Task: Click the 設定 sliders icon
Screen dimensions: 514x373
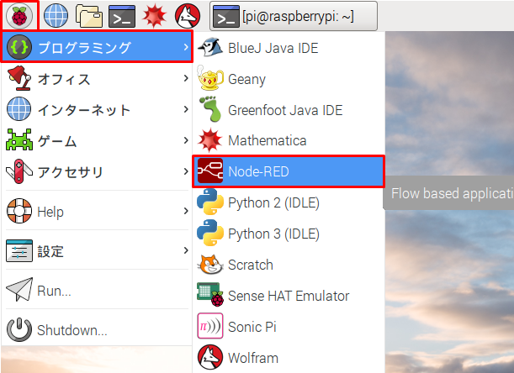Action: 19,251
